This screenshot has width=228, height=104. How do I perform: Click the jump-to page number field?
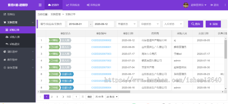[x=76, y=97]
